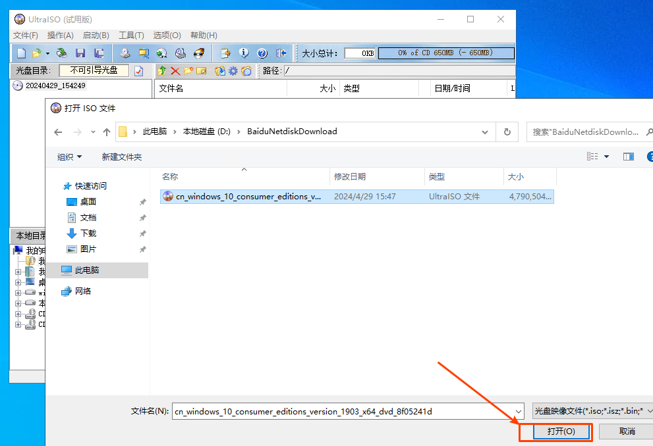653x446 pixels.
Task: Click the Rename yellow label icon
Action: [202, 71]
